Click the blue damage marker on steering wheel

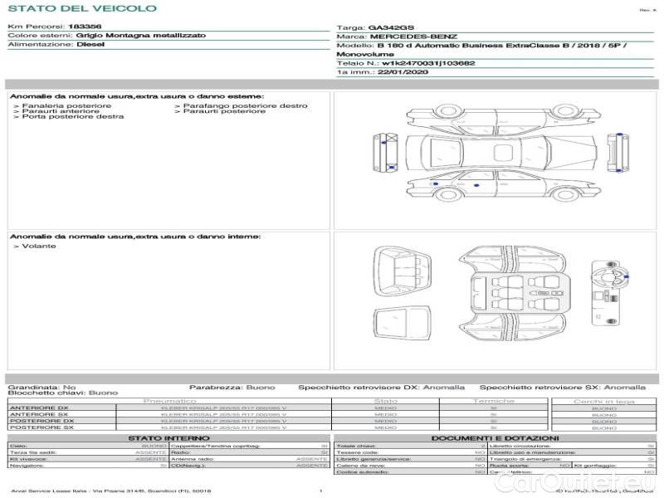tap(626, 277)
